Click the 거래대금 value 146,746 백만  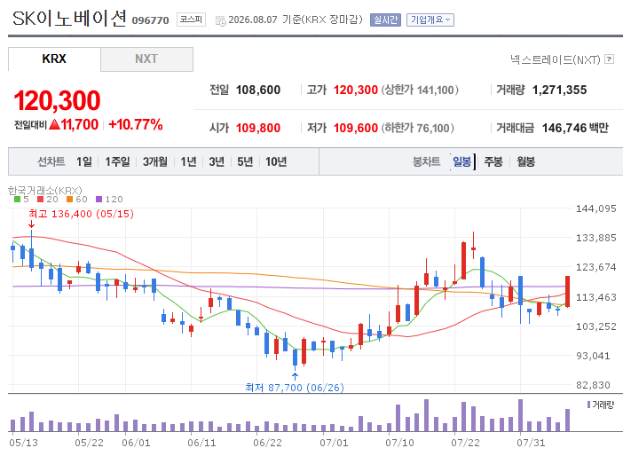[575, 128]
